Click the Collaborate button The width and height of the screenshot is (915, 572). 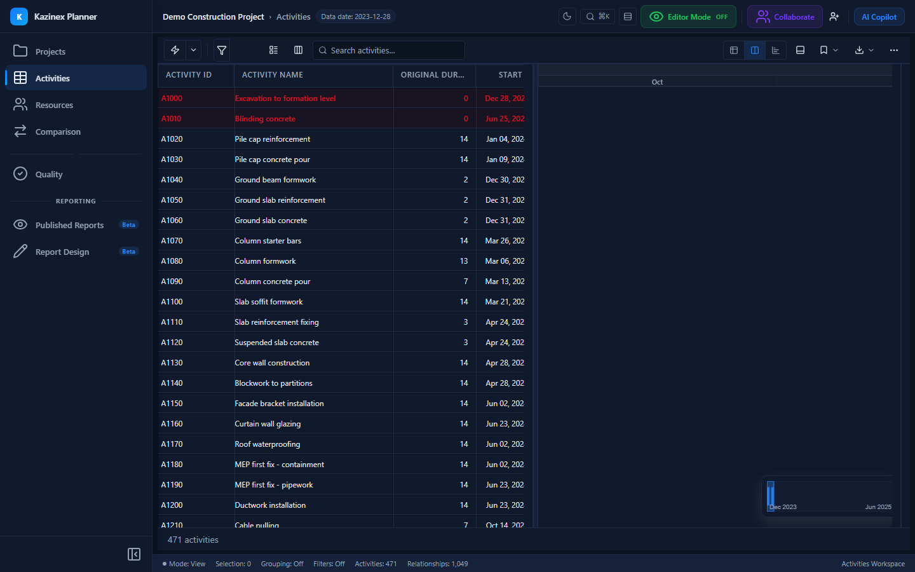coord(785,17)
